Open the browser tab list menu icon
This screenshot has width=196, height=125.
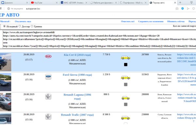point(191,3)
